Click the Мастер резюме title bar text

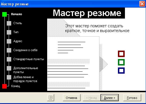click(x=15, y=4)
